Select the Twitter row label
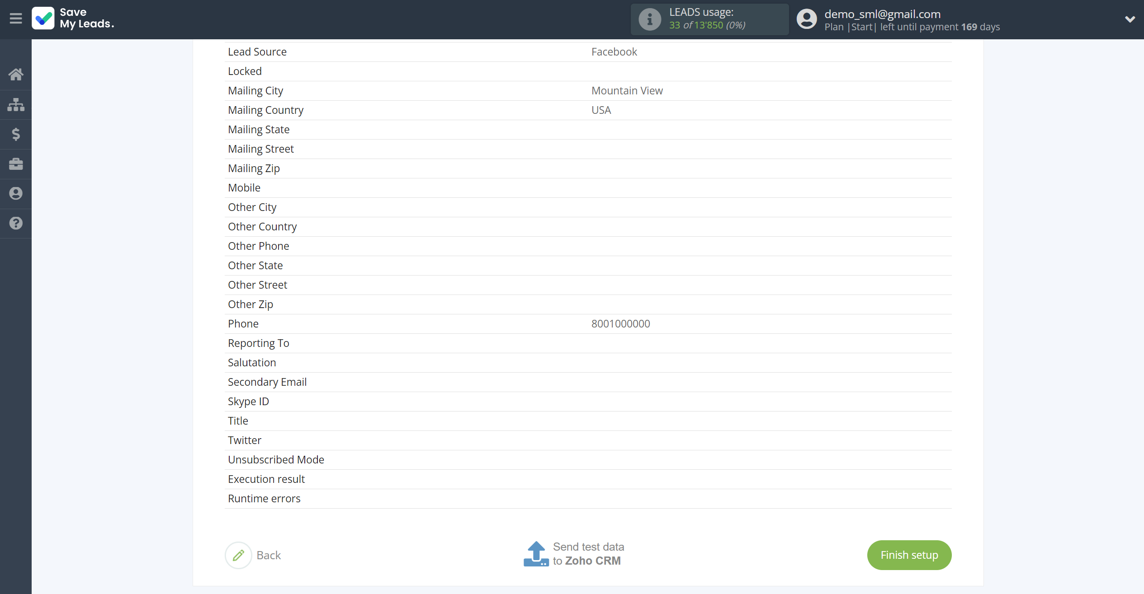The image size is (1144, 594). coord(245,440)
